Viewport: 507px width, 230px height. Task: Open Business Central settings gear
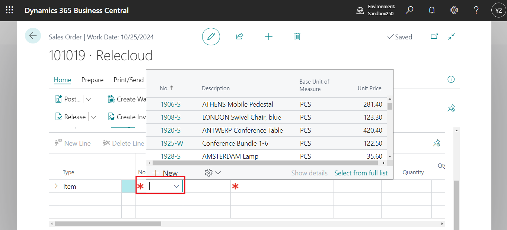point(454,10)
